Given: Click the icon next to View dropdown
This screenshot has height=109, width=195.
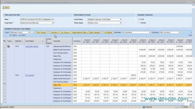Looking at the screenshot, I should (x=32, y=32).
